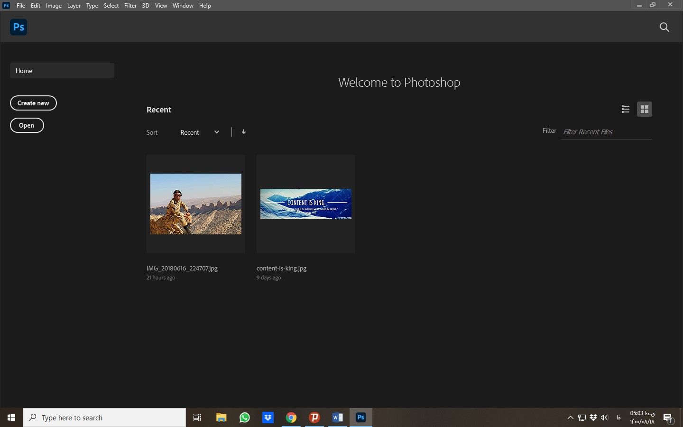Screen dimensions: 683x427
Task: Open the 3D menu
Action: [146, 6]
